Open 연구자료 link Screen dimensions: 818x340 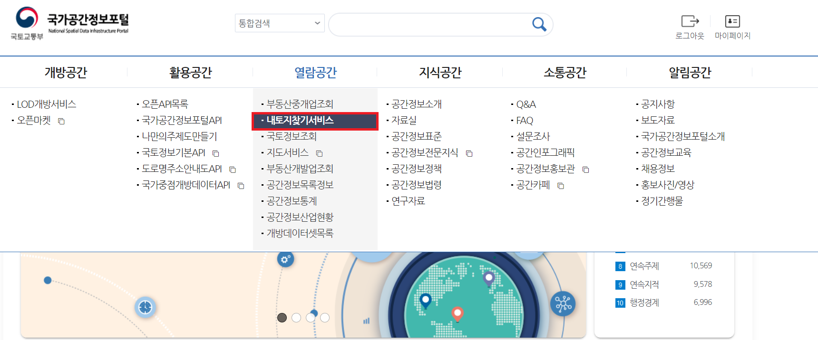coord(408,201)
